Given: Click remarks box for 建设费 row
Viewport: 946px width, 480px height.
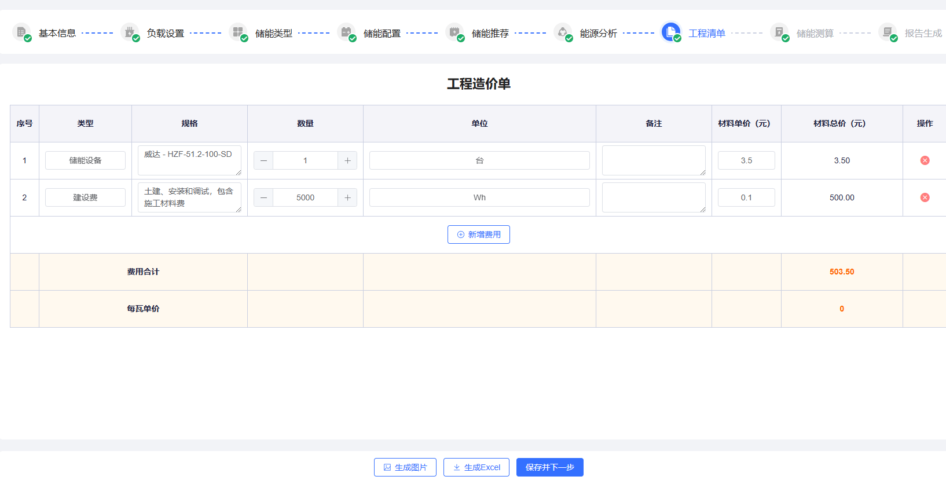Looking at the screenshot, I should tap(654, 197).
